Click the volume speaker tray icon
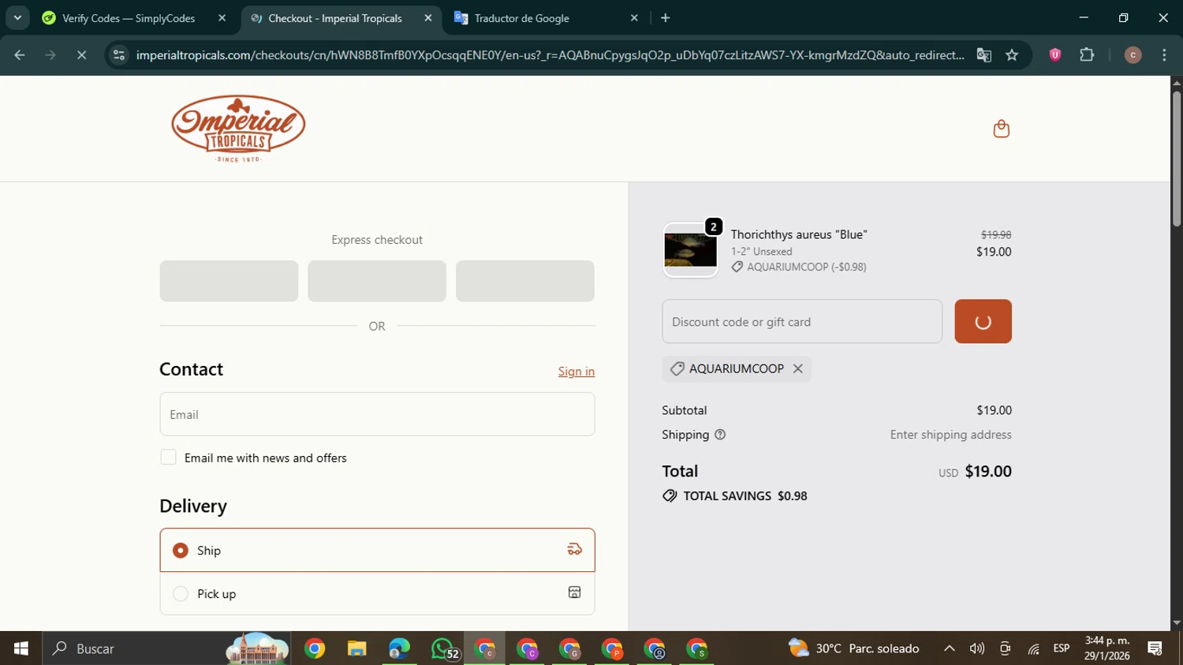This screenshot has width=1183, height=665. click(977, 648)
